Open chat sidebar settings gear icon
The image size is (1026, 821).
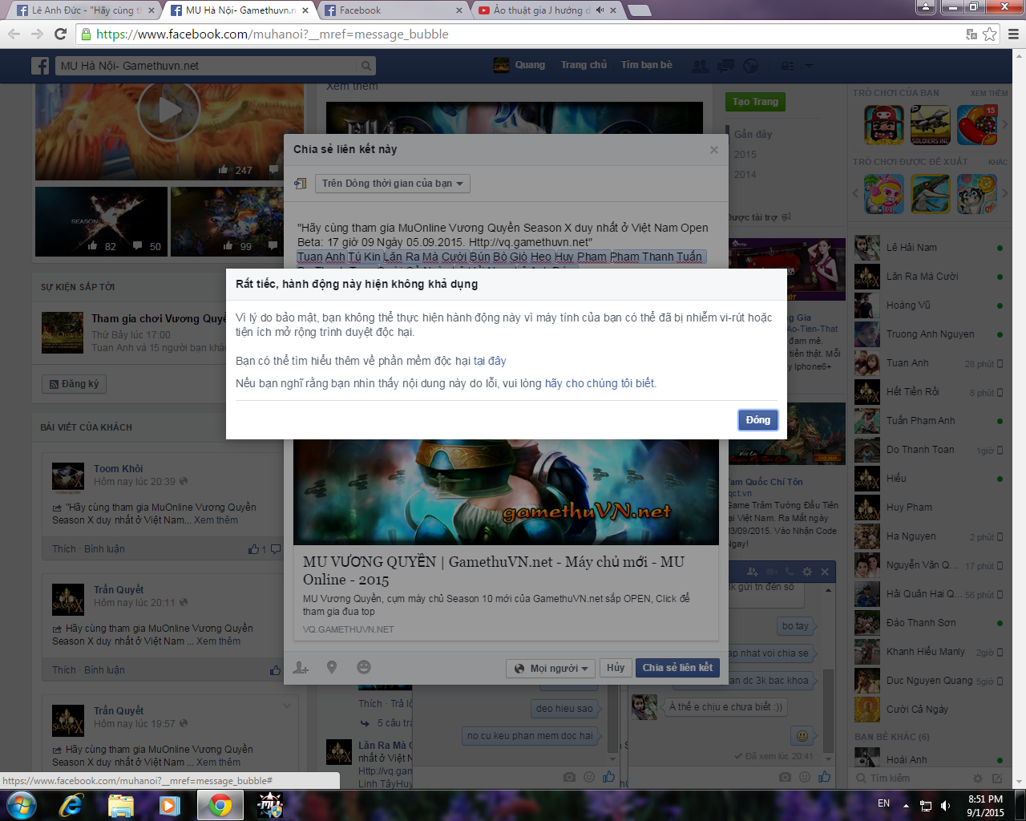(x=977, y=779)
